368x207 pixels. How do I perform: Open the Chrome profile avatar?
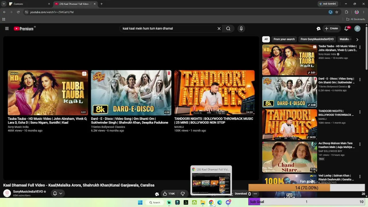[x=356, y=12]
